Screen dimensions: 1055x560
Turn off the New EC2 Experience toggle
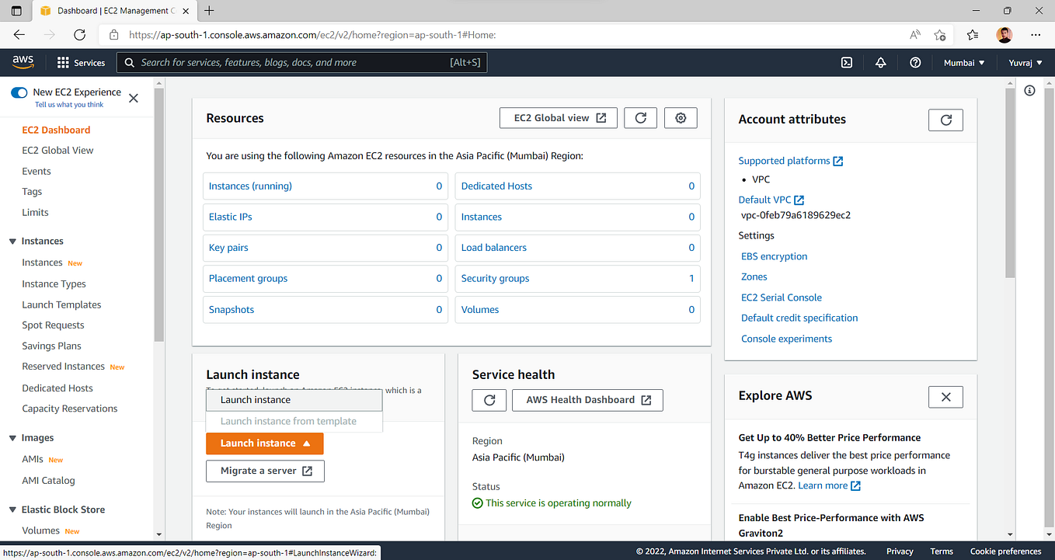pyautogui.click(x=20, y=91)
